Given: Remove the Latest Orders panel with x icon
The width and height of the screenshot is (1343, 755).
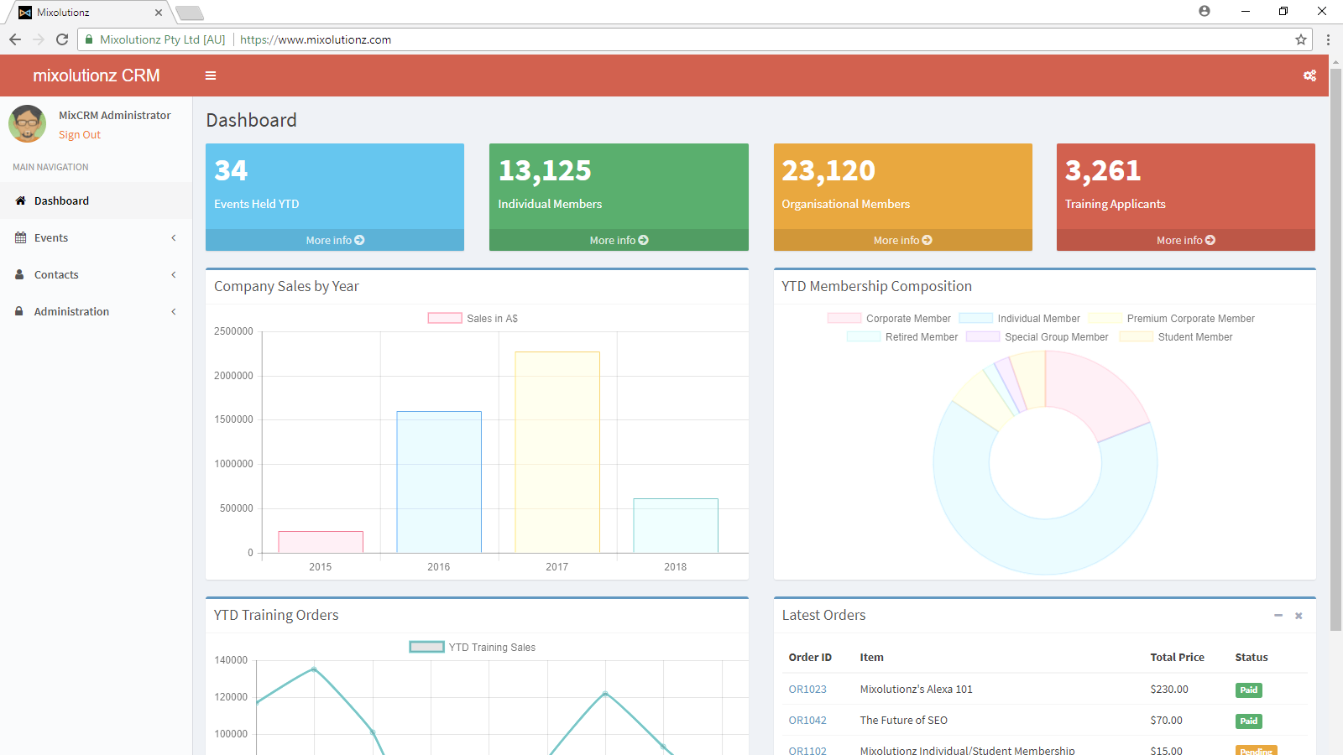Looking at the screenshot, I should tap(1299, 616).
